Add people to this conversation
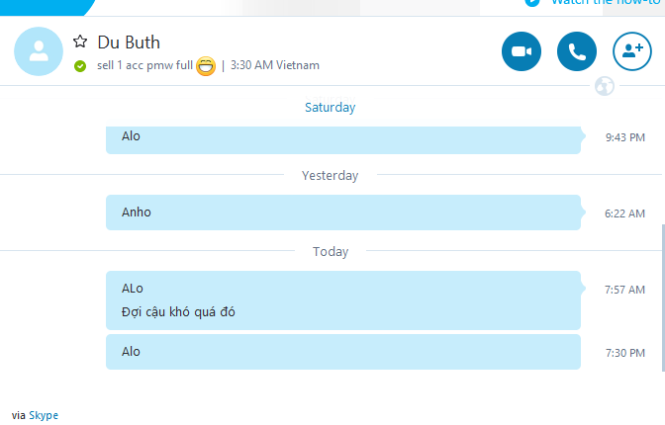The image size is (665, 425). 632,52
